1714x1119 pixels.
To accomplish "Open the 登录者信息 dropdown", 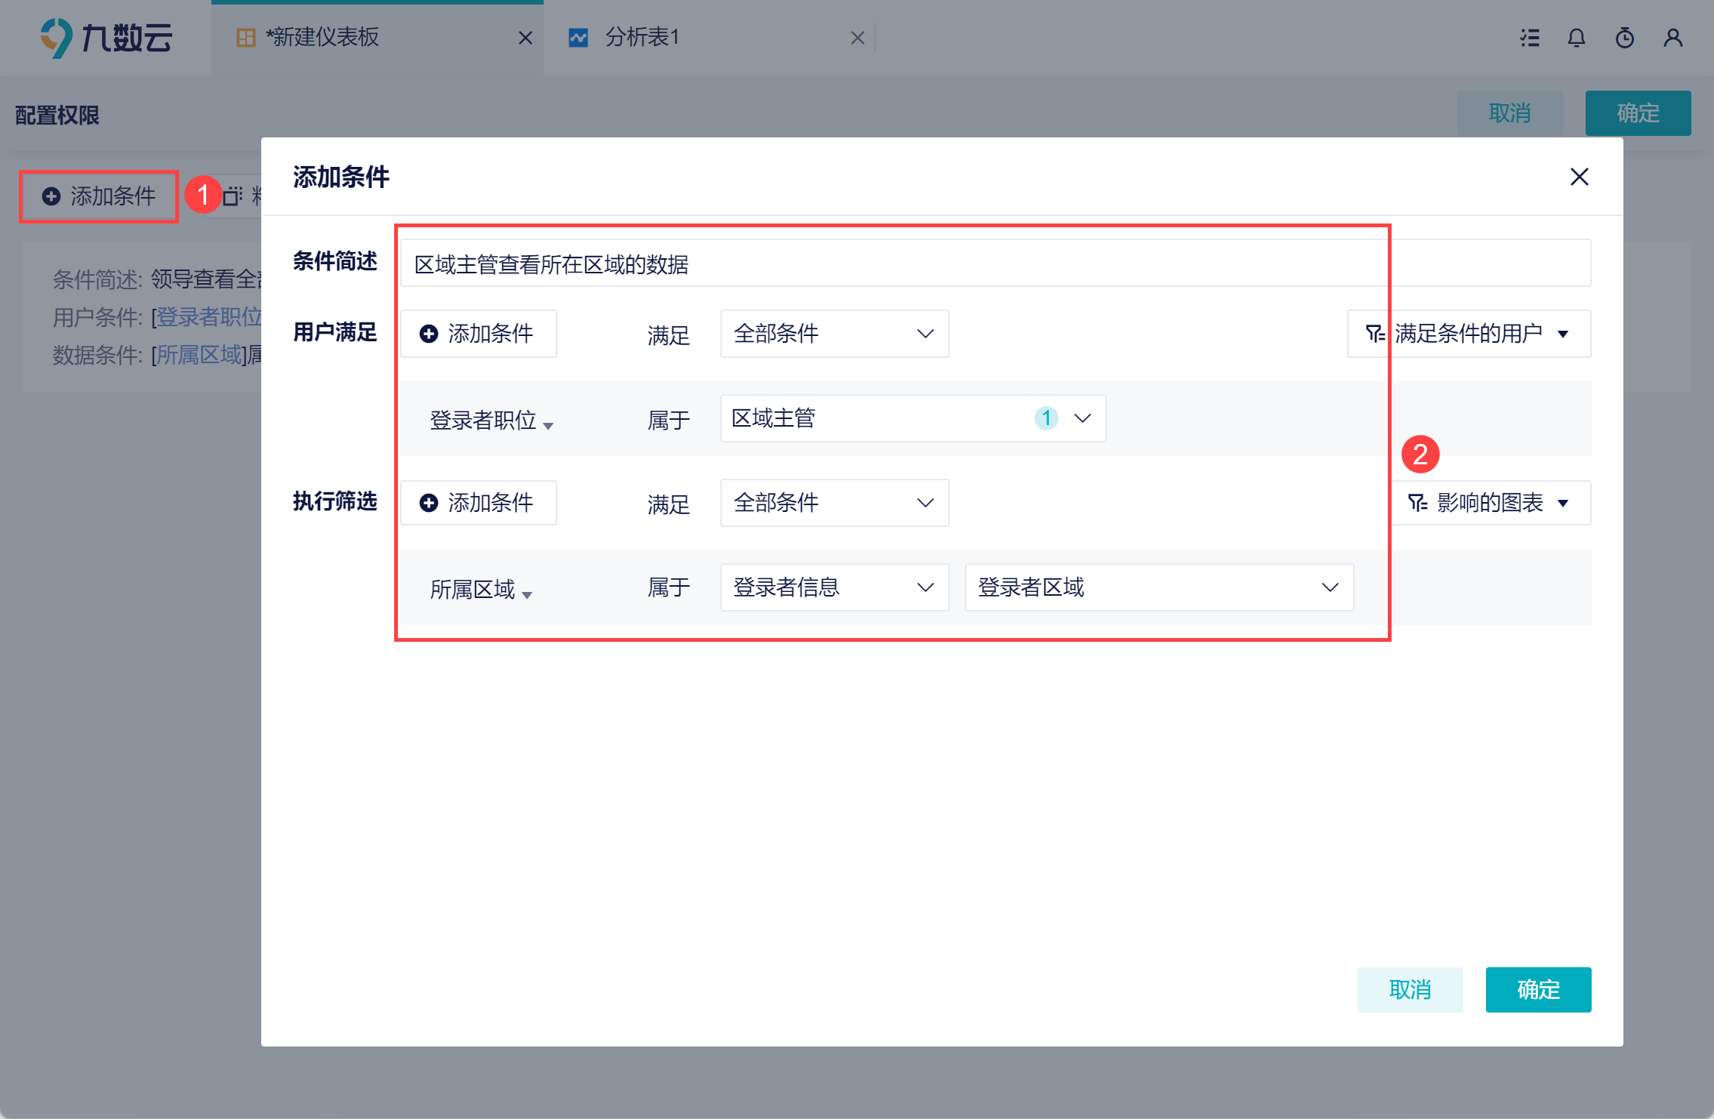I will 834,587.
